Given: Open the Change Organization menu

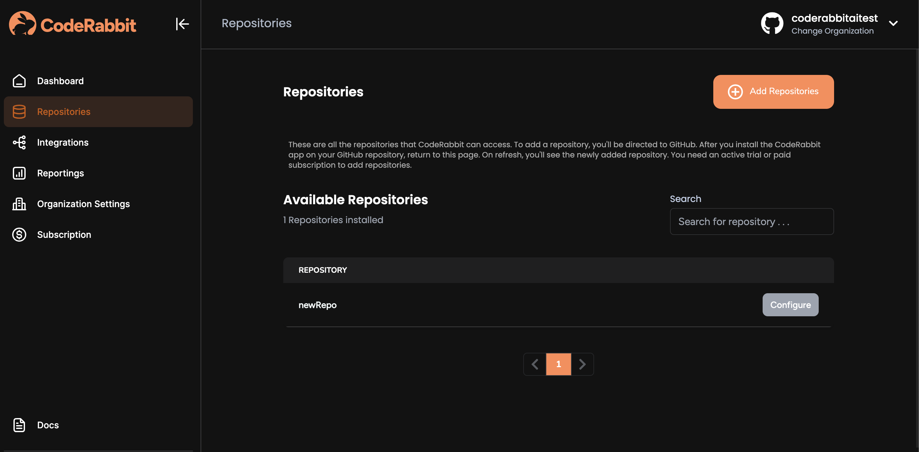Looking at the screenshot, I should click(x=832, y=31).
